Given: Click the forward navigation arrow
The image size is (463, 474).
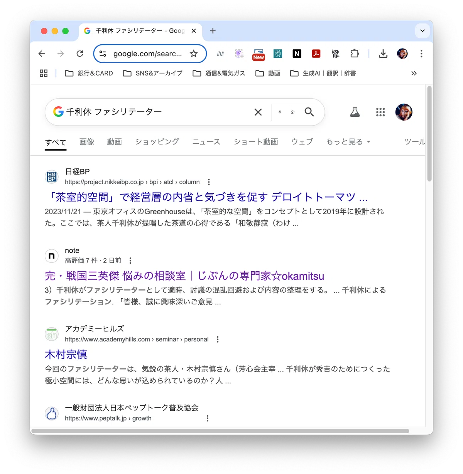Looking at the screenshot, I should [61, 54].
